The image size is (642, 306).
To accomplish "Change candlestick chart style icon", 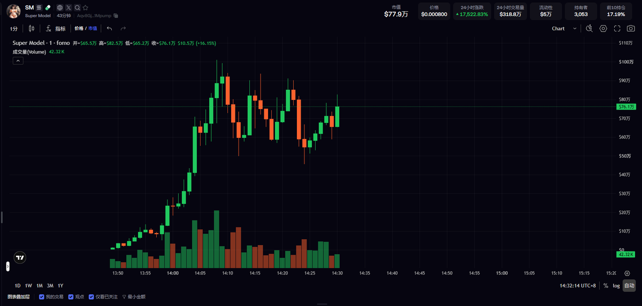I will (32, 28).
